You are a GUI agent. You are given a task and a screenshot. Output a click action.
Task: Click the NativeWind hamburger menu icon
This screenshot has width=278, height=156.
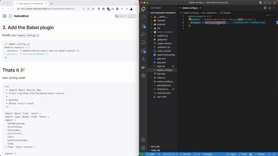4,16
